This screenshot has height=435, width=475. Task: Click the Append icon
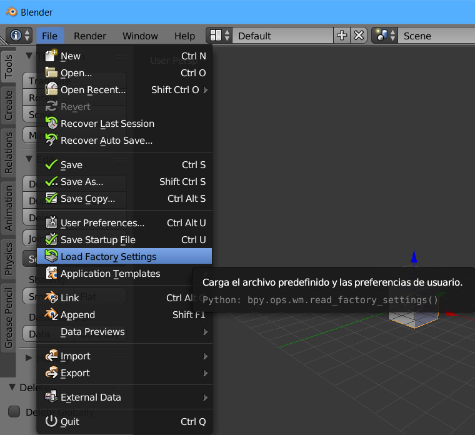tap(51, 314)
